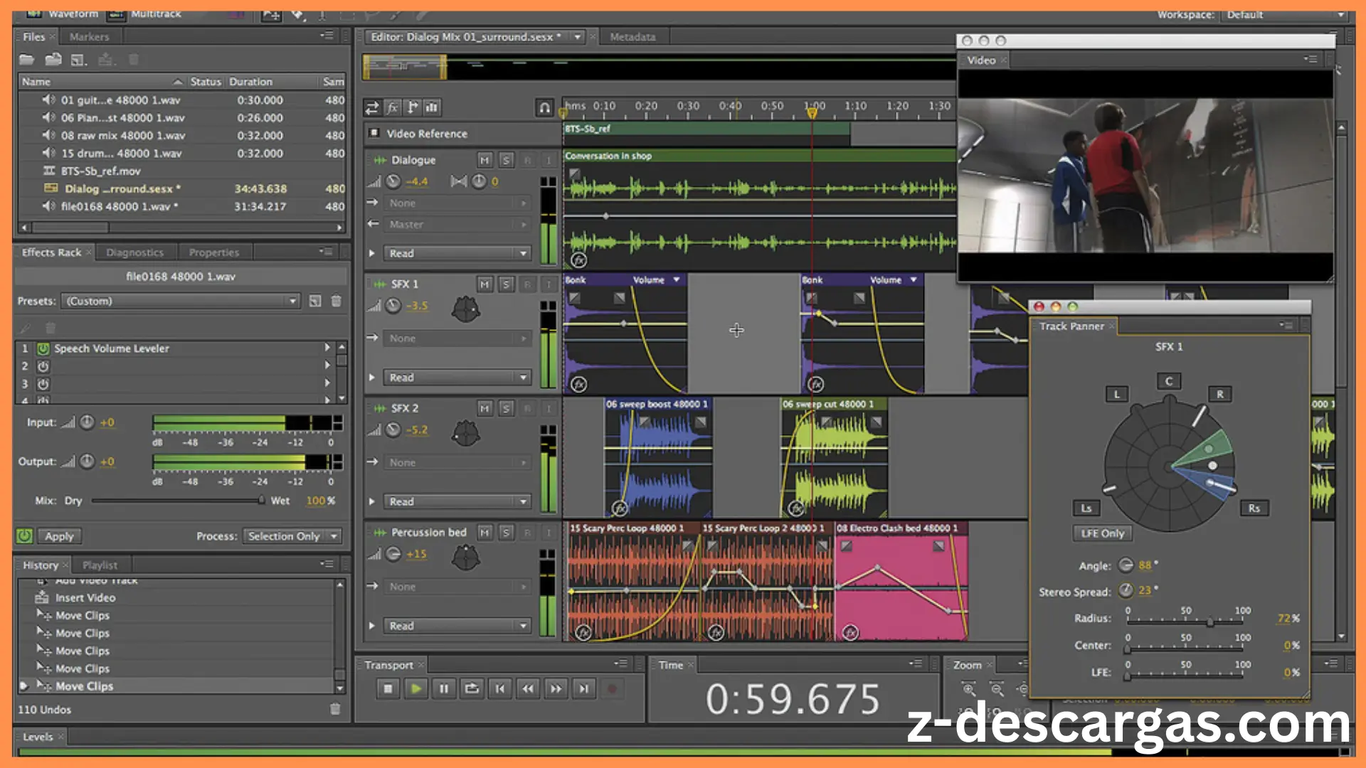The width and height of the screenshot is (1366, 768).
Task: Toggle power for Speech Volume Leveler effect
Action: click(x=43, y=348)
